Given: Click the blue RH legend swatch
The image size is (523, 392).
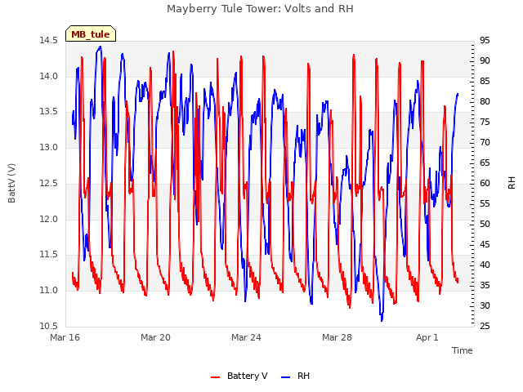Looking at the screenshot, I should click(286, 377).
